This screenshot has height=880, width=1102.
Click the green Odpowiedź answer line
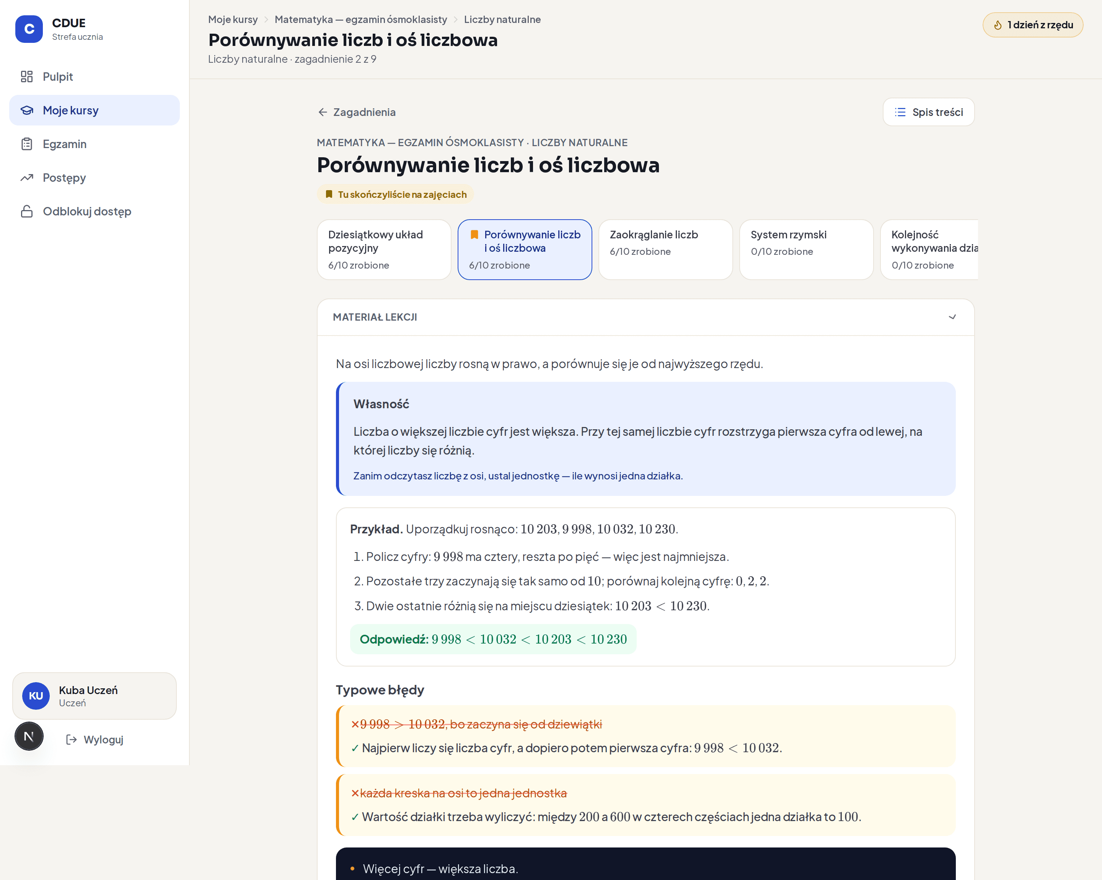click(493, 639)
